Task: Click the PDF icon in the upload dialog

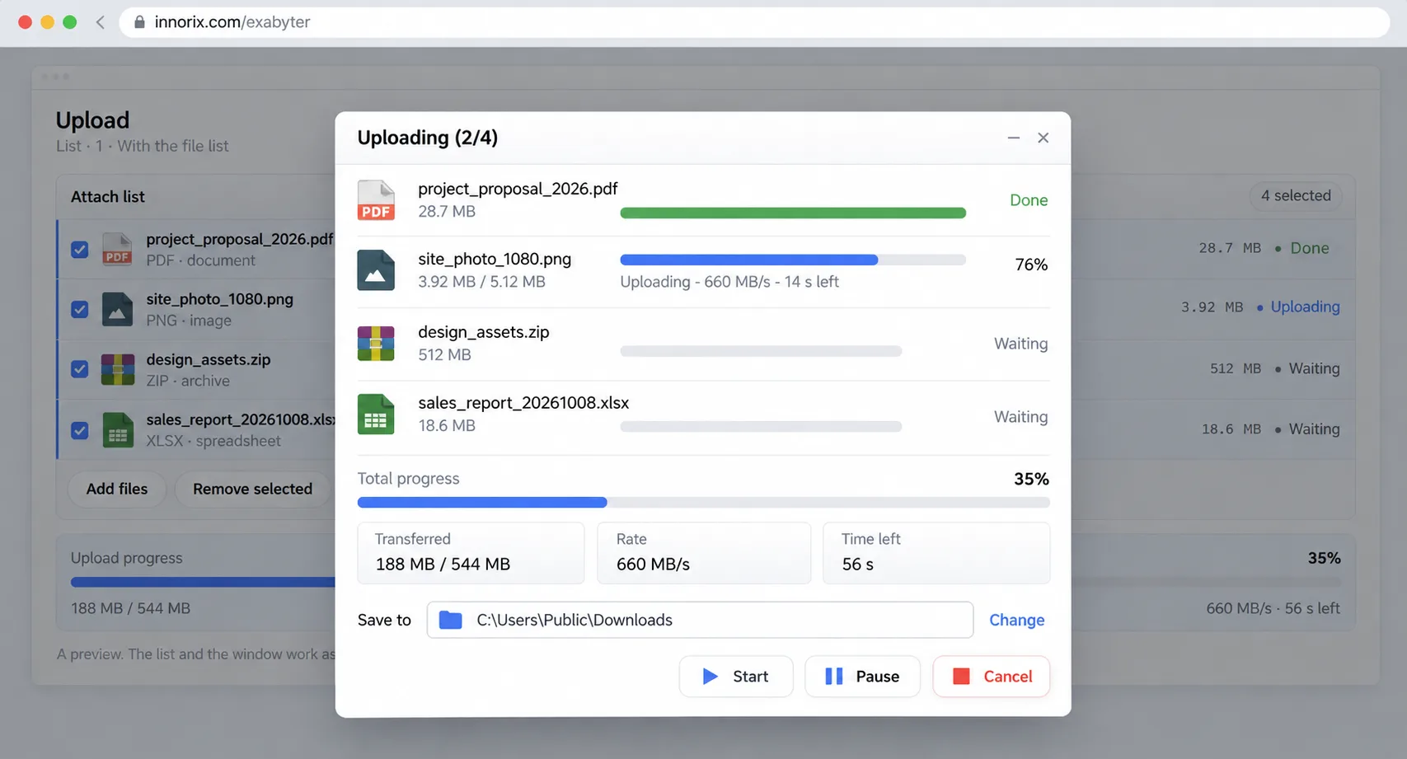Action: [x=376, y=200]
